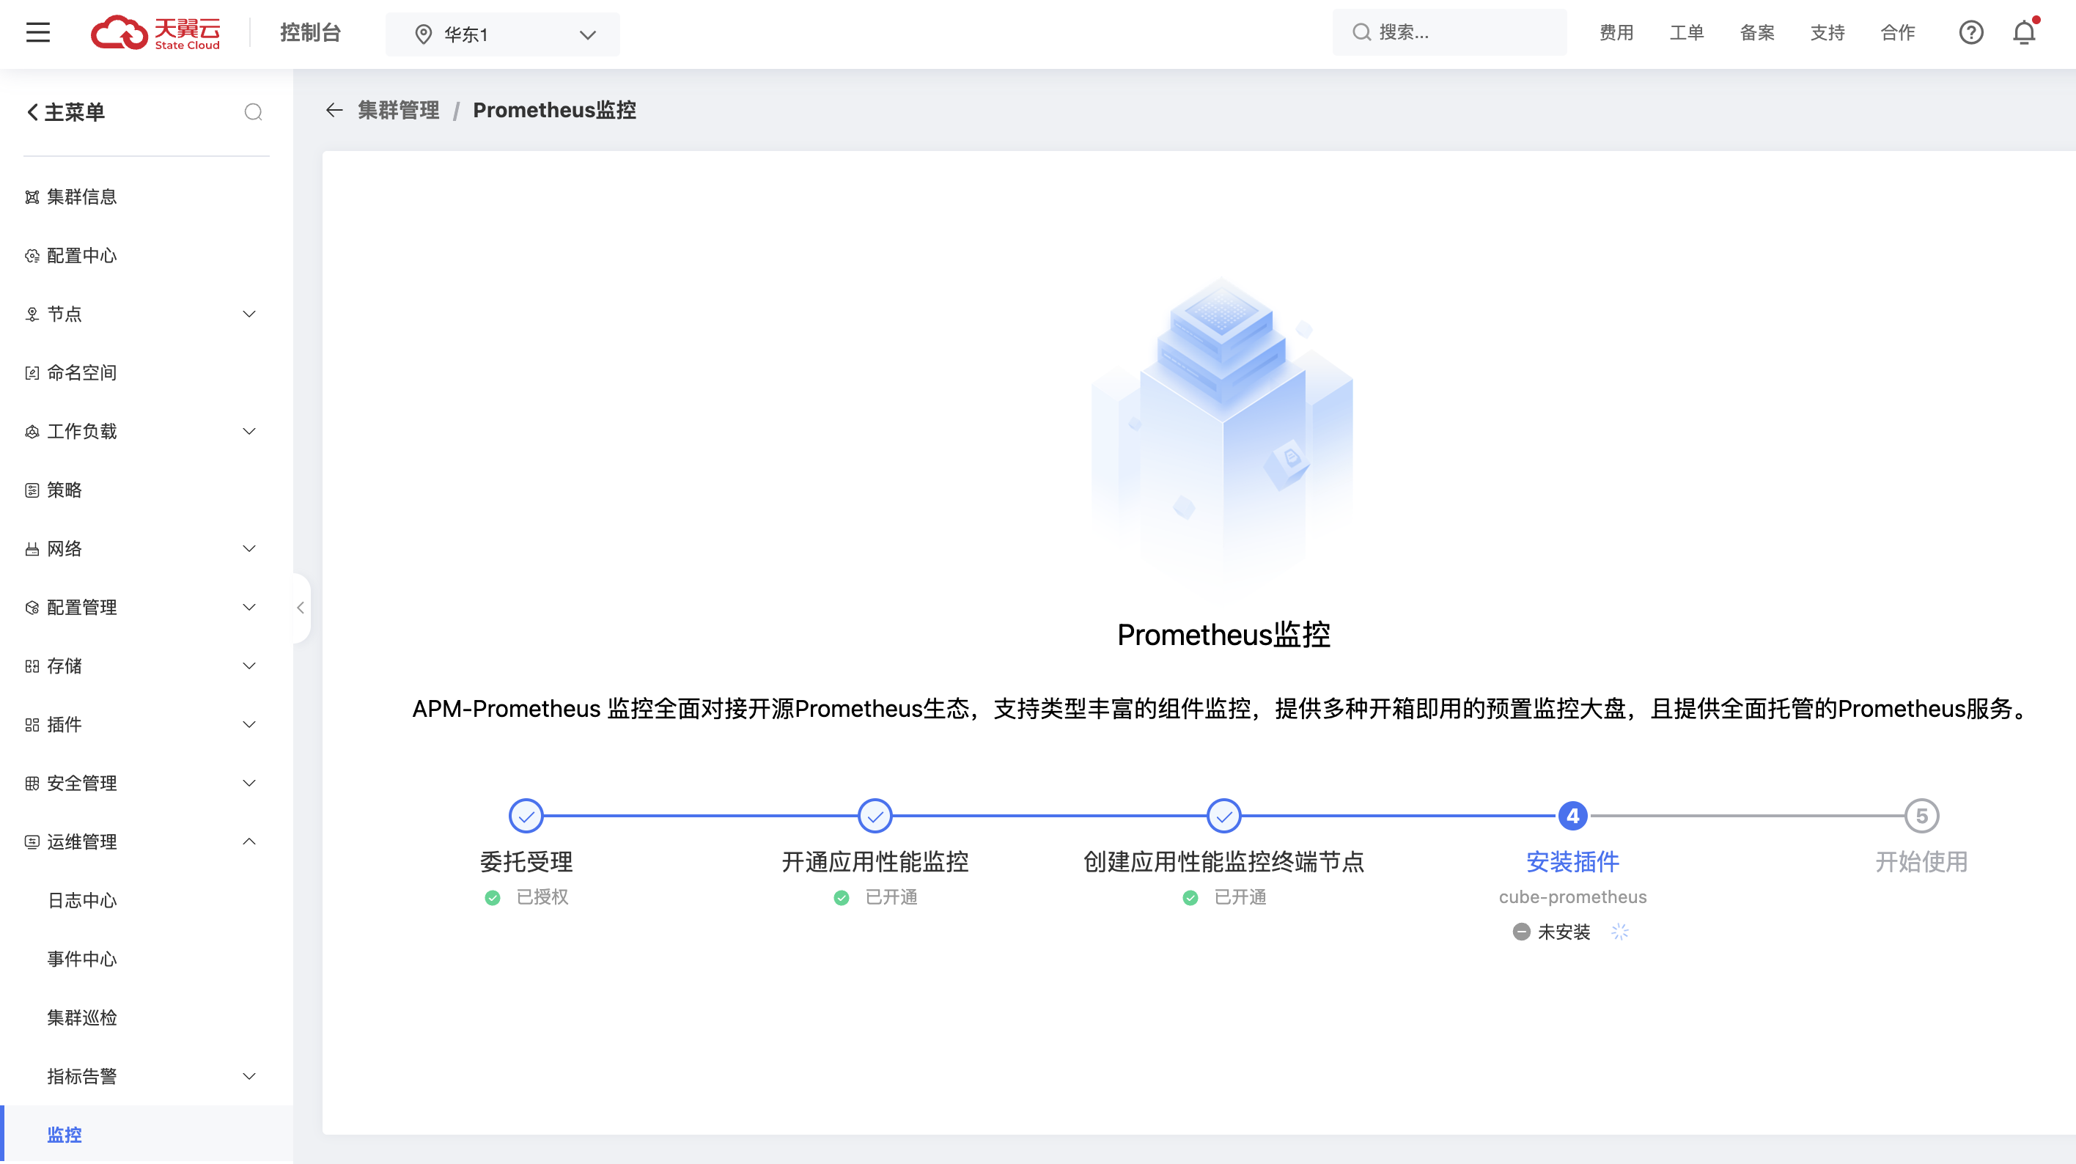Click the back chevron beside 主菜单
Image resolution: width=2076 pixels, height=1164 pixels.
32,112
